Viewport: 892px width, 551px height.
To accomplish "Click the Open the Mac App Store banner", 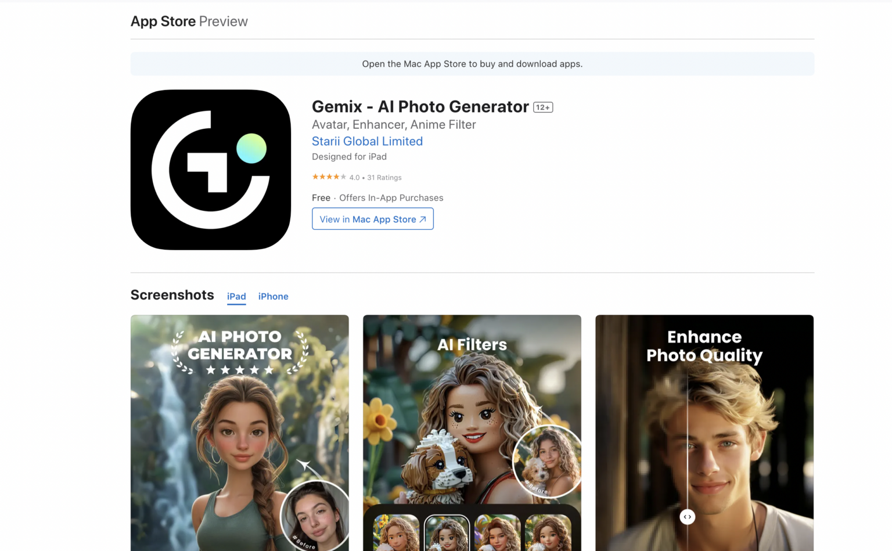I will [x=472, y=64].
